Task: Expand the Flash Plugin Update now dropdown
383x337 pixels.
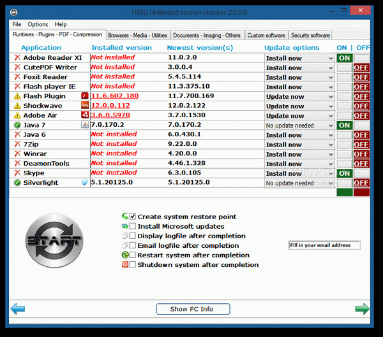Action: point(299,97)
